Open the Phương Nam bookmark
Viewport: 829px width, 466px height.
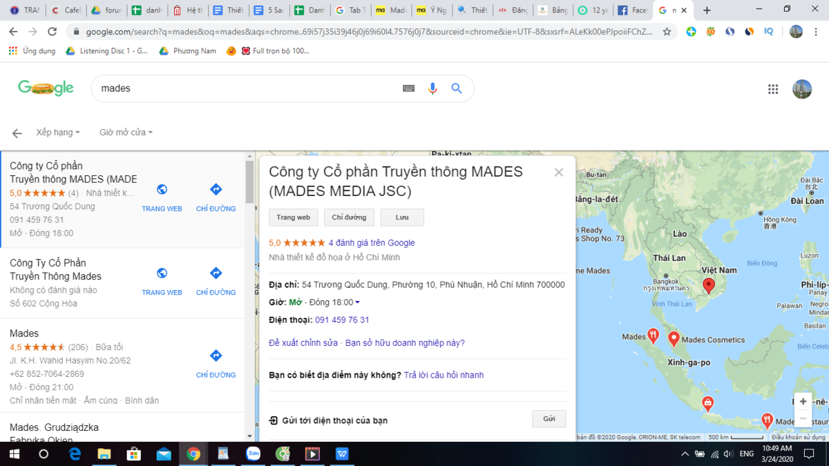click(187, 51)
